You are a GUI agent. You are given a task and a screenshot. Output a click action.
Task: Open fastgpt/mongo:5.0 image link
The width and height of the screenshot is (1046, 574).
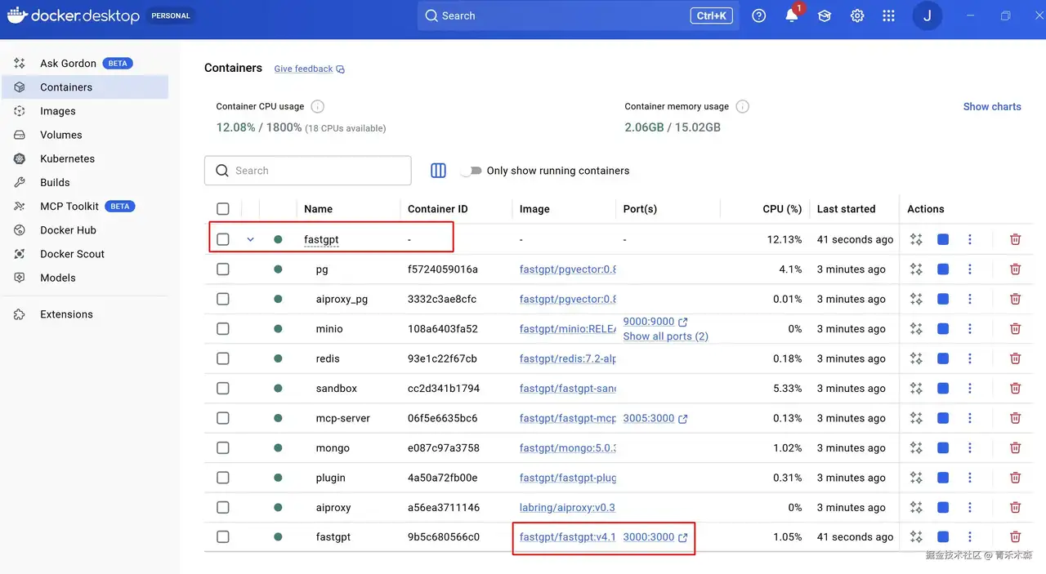click(567, 448)
